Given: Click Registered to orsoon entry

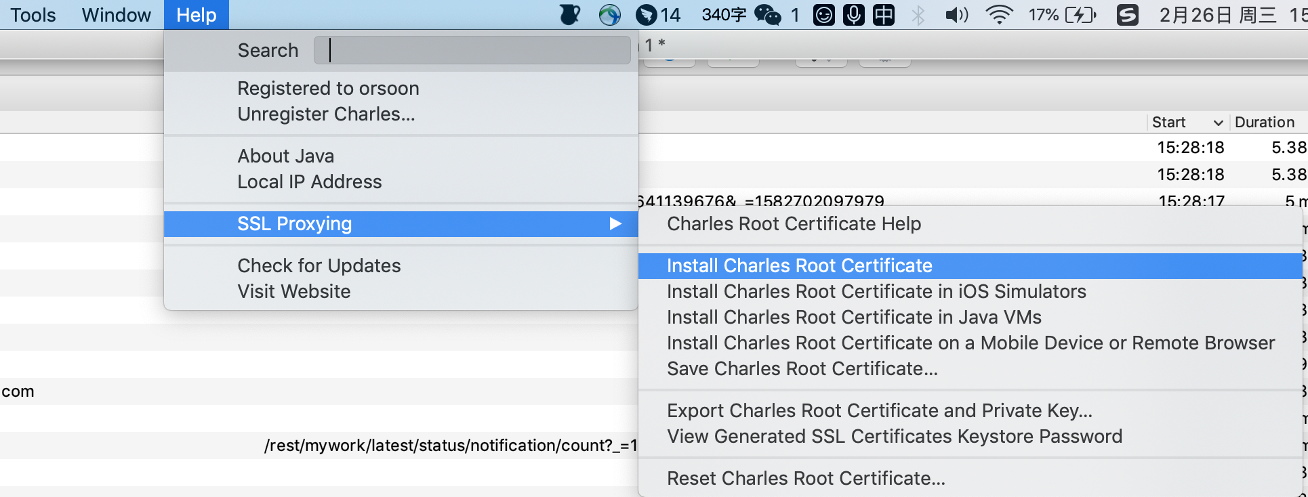Looking at the screenshot, I should [328, 89].
